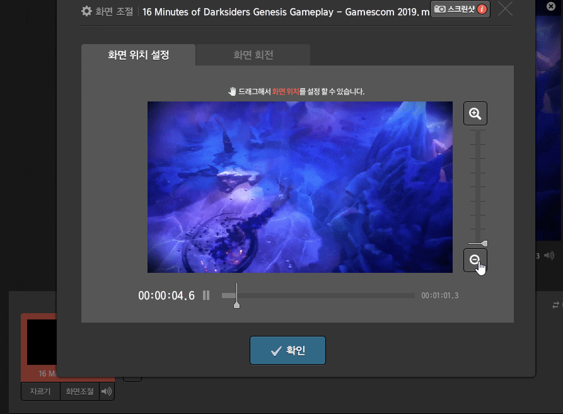Click the vertical zoom slider handle

tap(479, 244)
